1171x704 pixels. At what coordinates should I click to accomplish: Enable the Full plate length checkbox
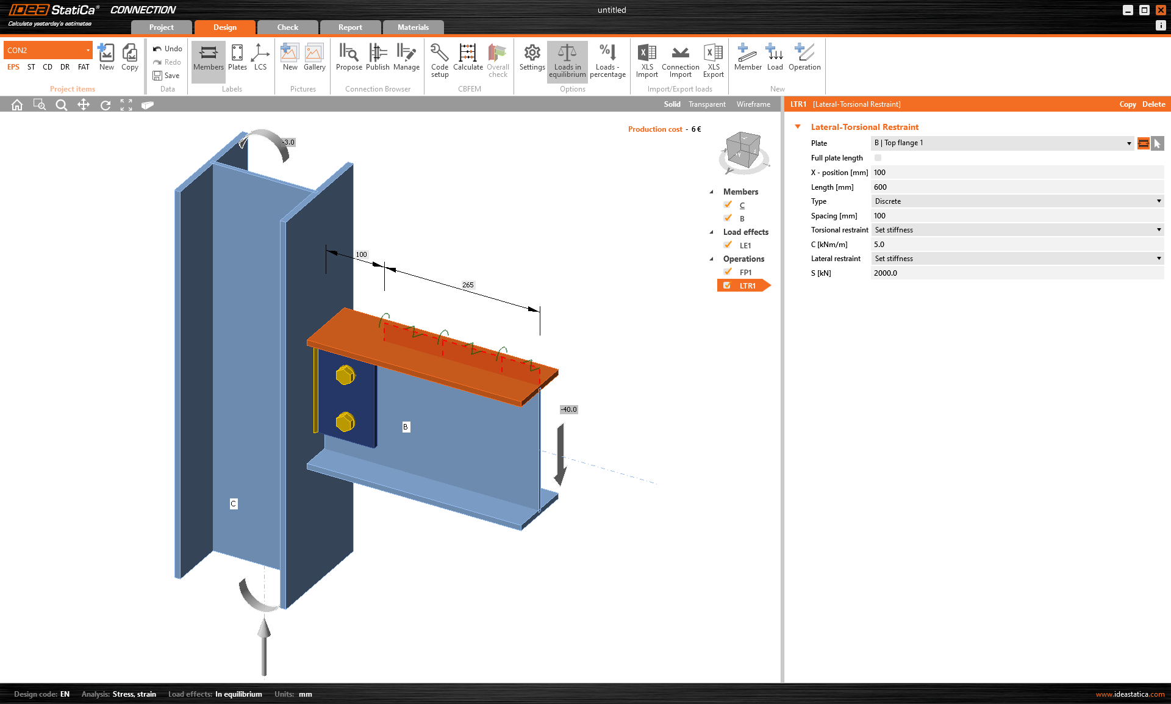click(x=878, y=157)
